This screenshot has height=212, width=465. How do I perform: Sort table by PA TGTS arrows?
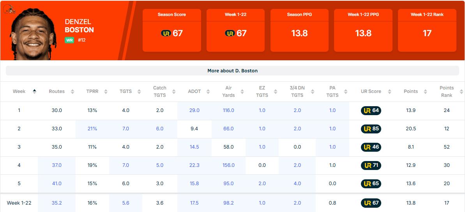point(346,91)
